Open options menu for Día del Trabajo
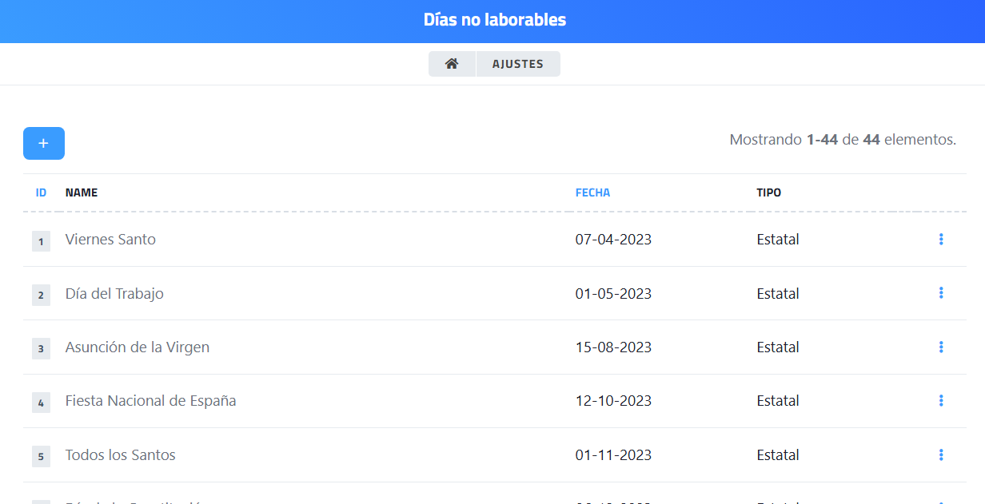 (x=941, y=293)
